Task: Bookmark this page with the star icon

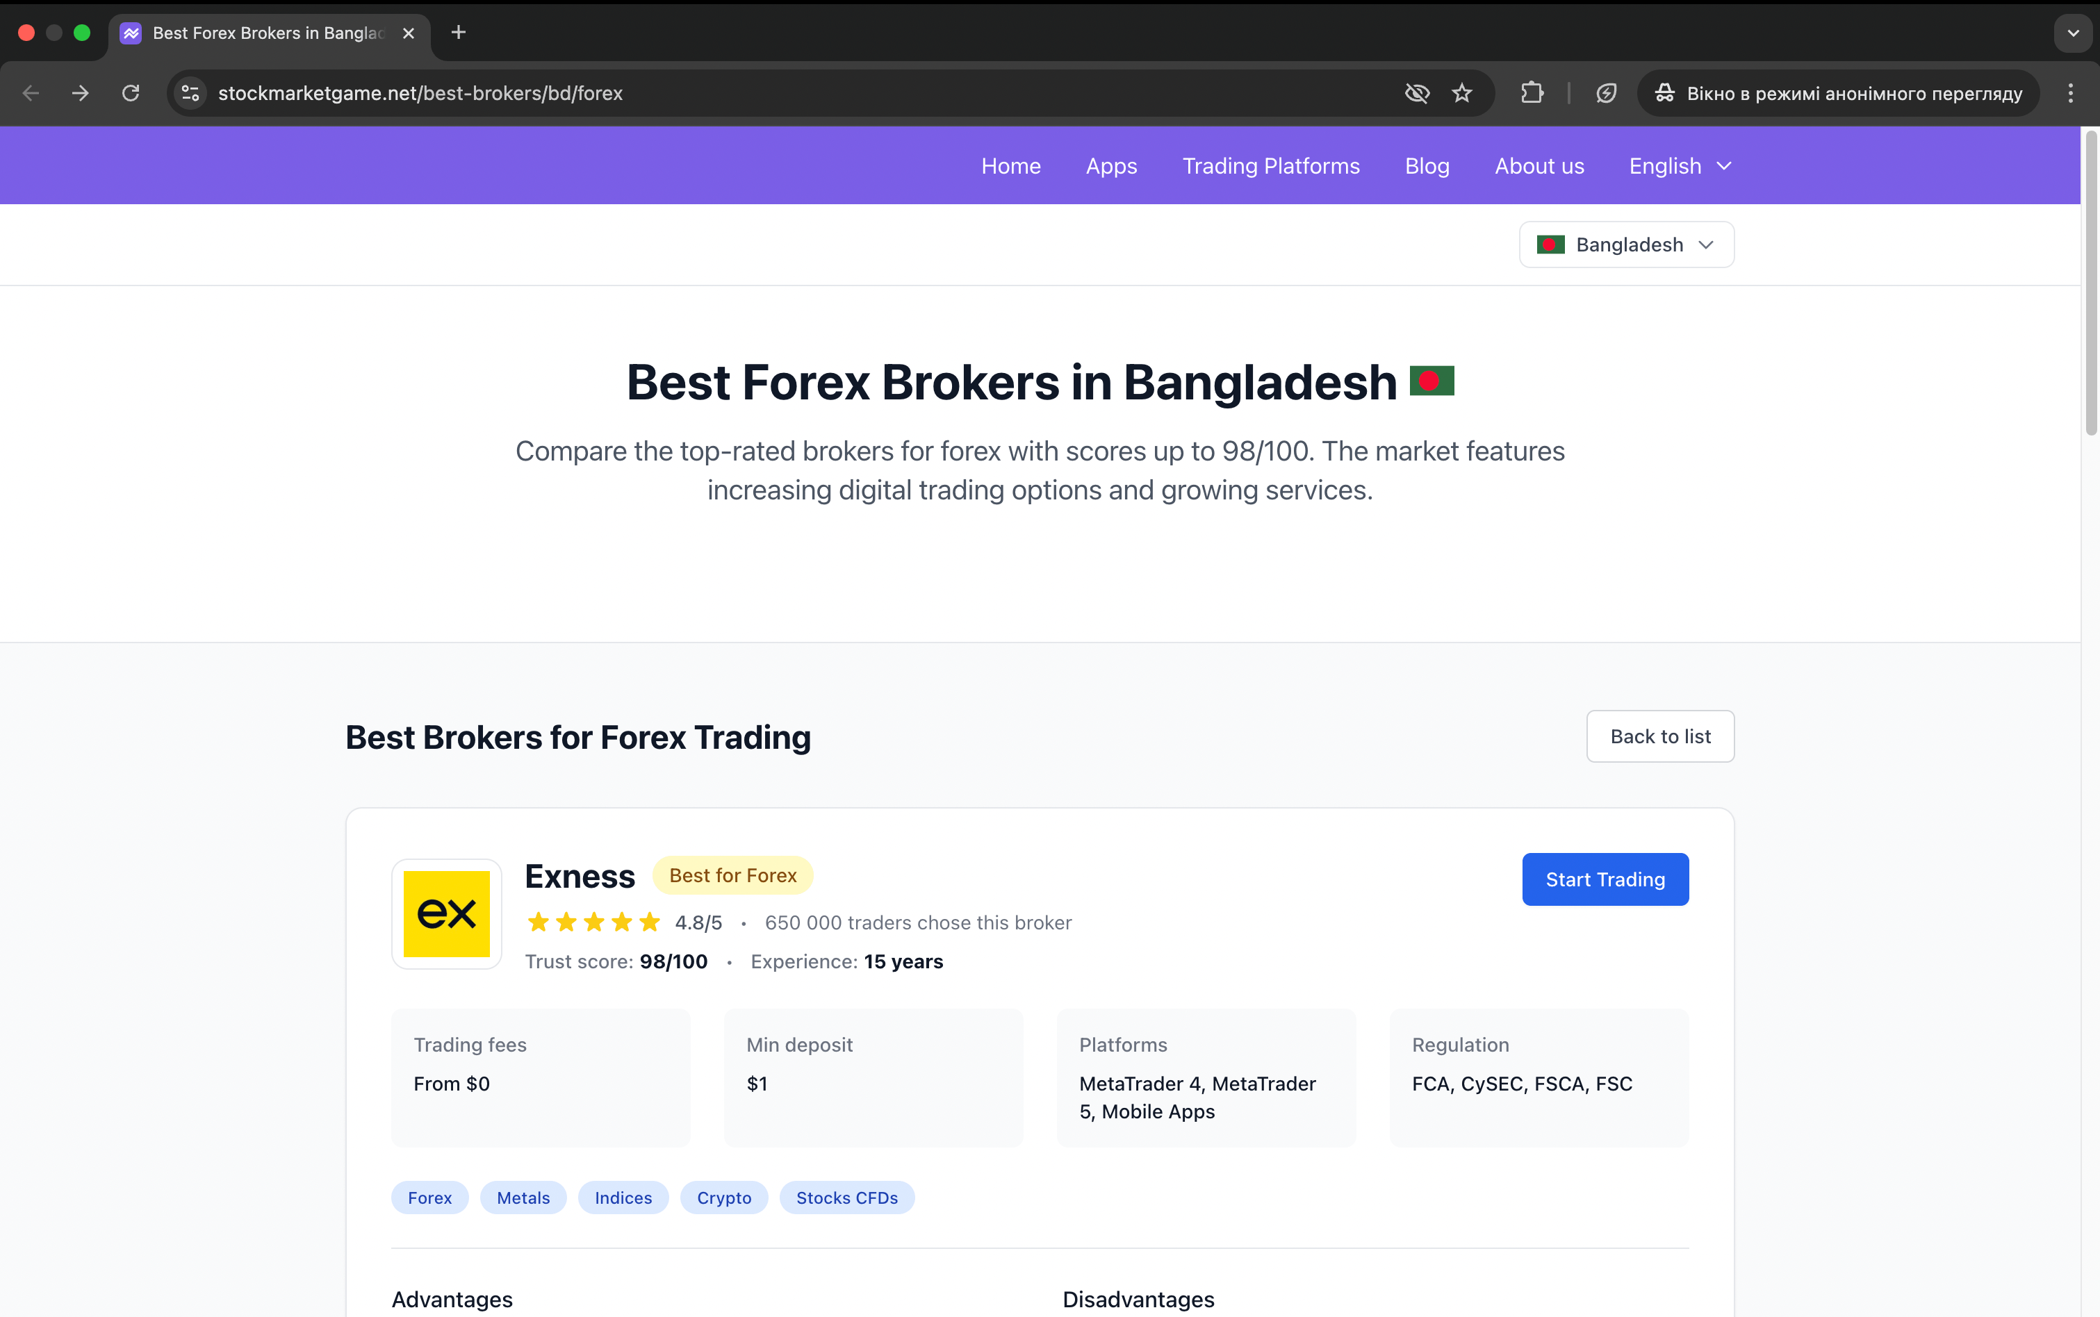Action: [1462, 93]
